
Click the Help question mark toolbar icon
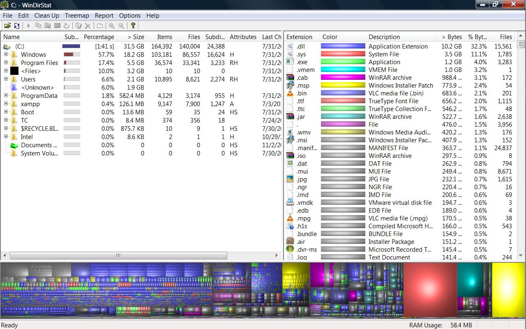[132, 25]
